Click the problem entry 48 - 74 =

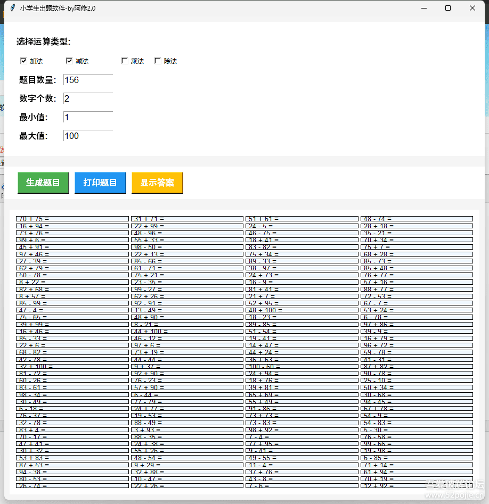(417, 218)
